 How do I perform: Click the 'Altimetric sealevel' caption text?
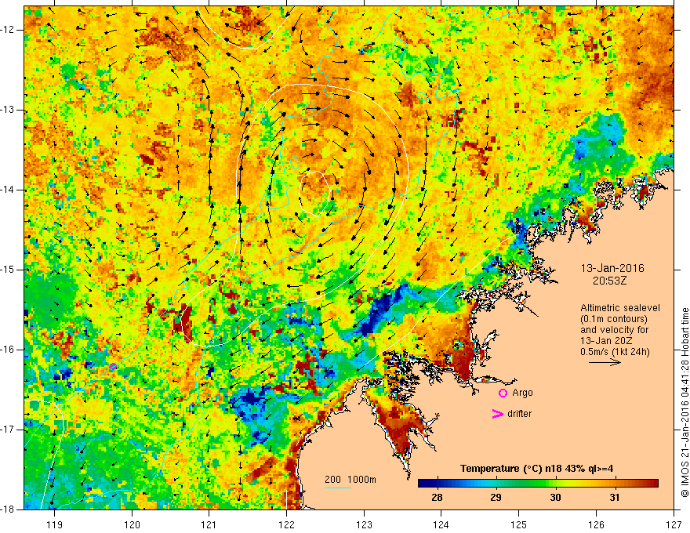tap(620, 308)
